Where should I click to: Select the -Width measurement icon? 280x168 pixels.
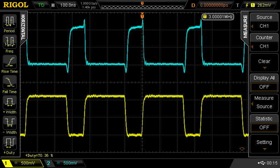(x=10, y=123)
